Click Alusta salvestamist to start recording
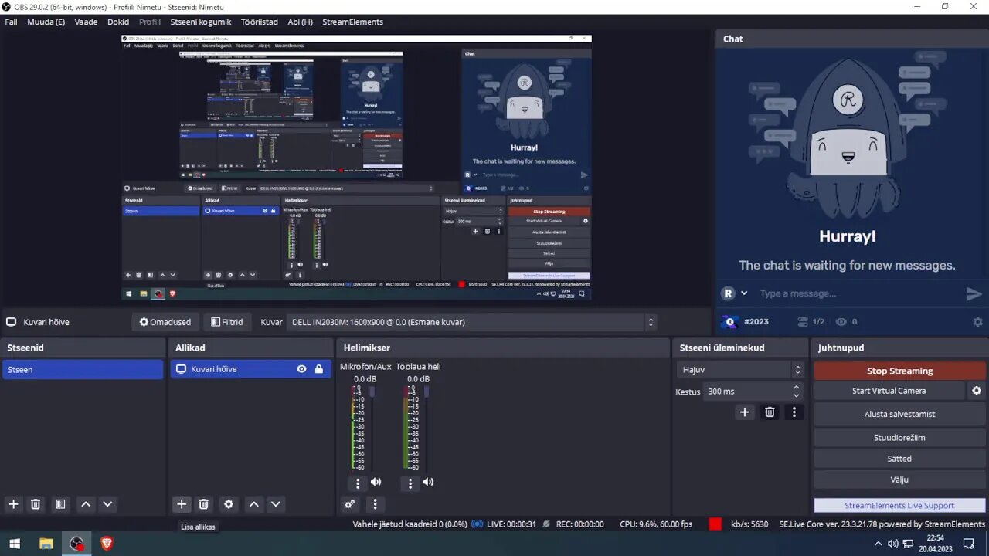The width and height of the screenshot is (989, 556). [899, 414]
